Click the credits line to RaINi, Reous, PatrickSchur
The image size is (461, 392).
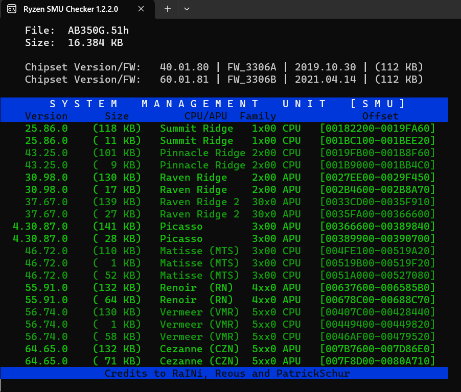227,373
